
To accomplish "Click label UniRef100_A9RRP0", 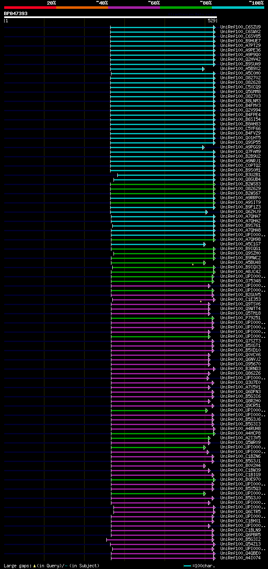I will click(240, 198).
